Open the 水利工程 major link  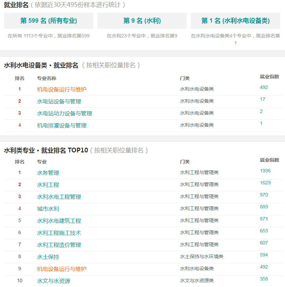[48, 185]
